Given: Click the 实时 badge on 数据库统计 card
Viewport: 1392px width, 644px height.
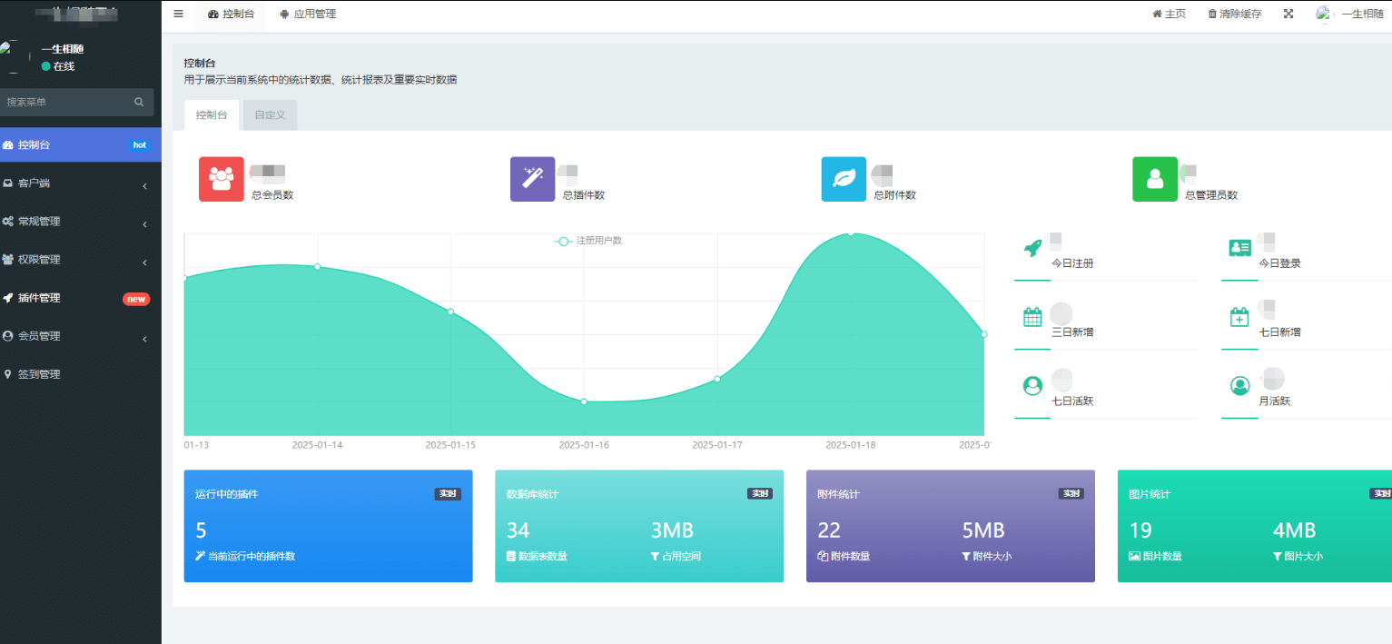Looking at the screenshot, I should [x=760, y=494].
